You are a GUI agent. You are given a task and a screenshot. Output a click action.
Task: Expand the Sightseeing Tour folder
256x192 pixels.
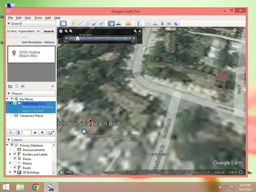10,103
